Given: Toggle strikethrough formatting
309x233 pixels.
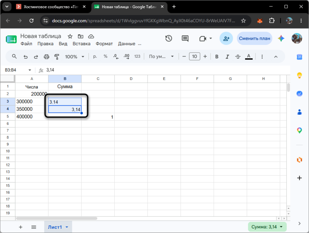Looking at the screenshot, I should (x=238, y=57).
